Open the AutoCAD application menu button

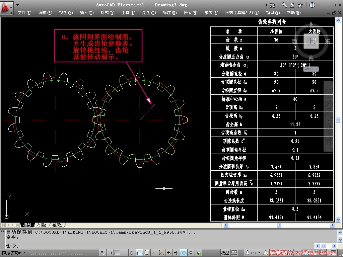tap(7, 8)
